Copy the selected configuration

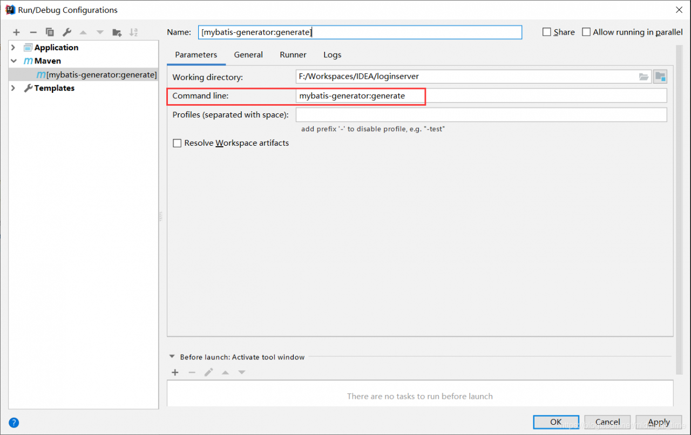tap(50, 32)
